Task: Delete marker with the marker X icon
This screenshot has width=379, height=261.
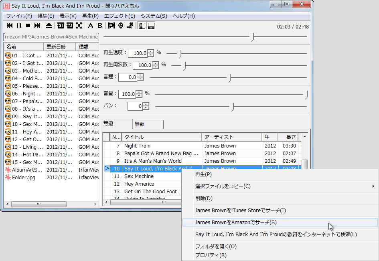Action: tap(130, 26)
